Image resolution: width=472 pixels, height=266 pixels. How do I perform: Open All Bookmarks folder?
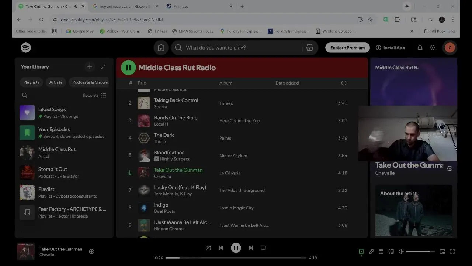tap(440, 31)
